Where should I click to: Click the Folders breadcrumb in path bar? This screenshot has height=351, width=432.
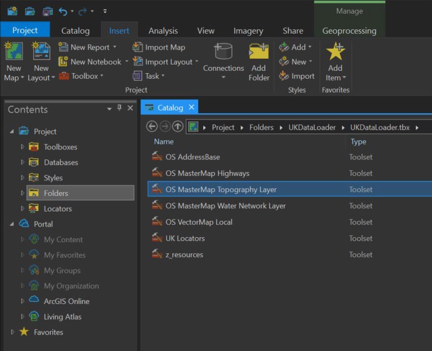coord(261,128)
